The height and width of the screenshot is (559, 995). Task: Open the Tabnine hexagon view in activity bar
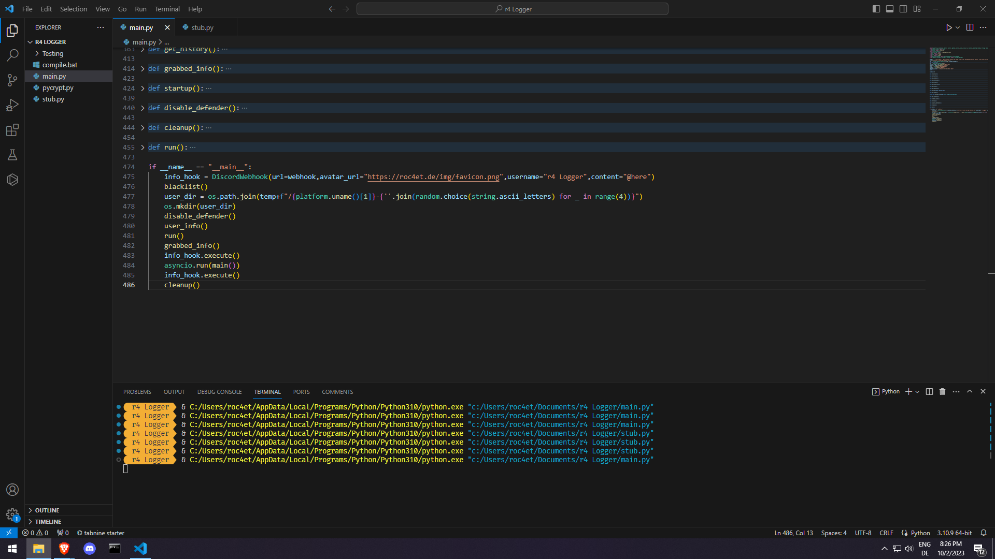(x=12, y=180)
